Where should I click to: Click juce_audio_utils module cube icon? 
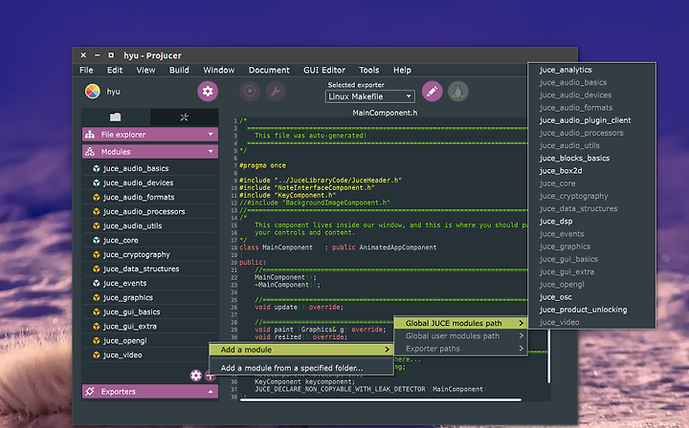[x=97, y=225]
